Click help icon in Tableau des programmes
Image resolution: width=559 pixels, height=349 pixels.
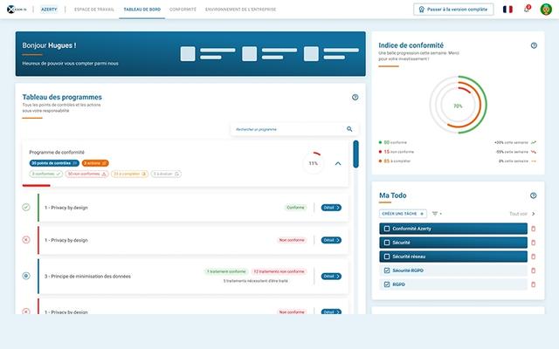[355, 98]
